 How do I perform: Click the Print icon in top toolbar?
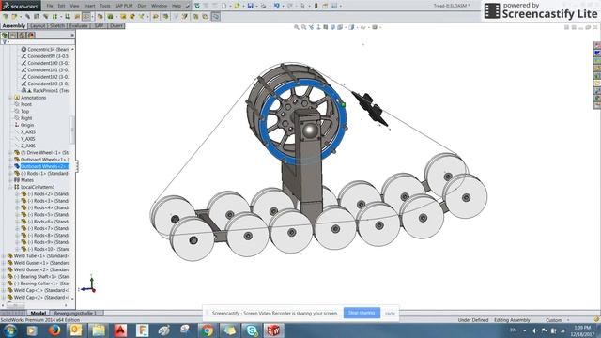point(263,6)
